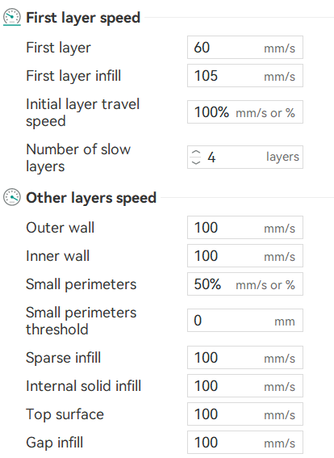Viewport: 334px width, 458px height.
Task: Click the Other layers speed gauge icon
Action: click(12, 197)
